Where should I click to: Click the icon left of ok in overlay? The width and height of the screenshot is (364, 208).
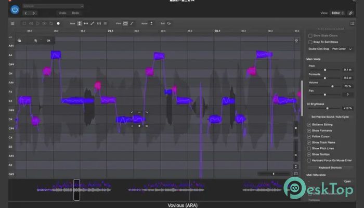pos(35,41)
